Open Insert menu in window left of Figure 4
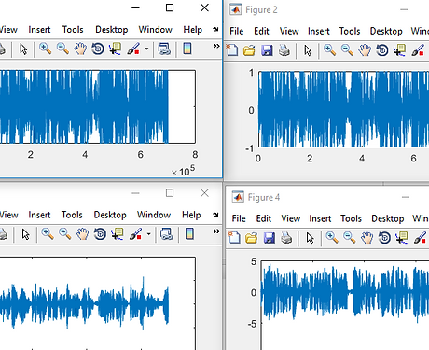 pyautogui.click(x=39, y=215)
